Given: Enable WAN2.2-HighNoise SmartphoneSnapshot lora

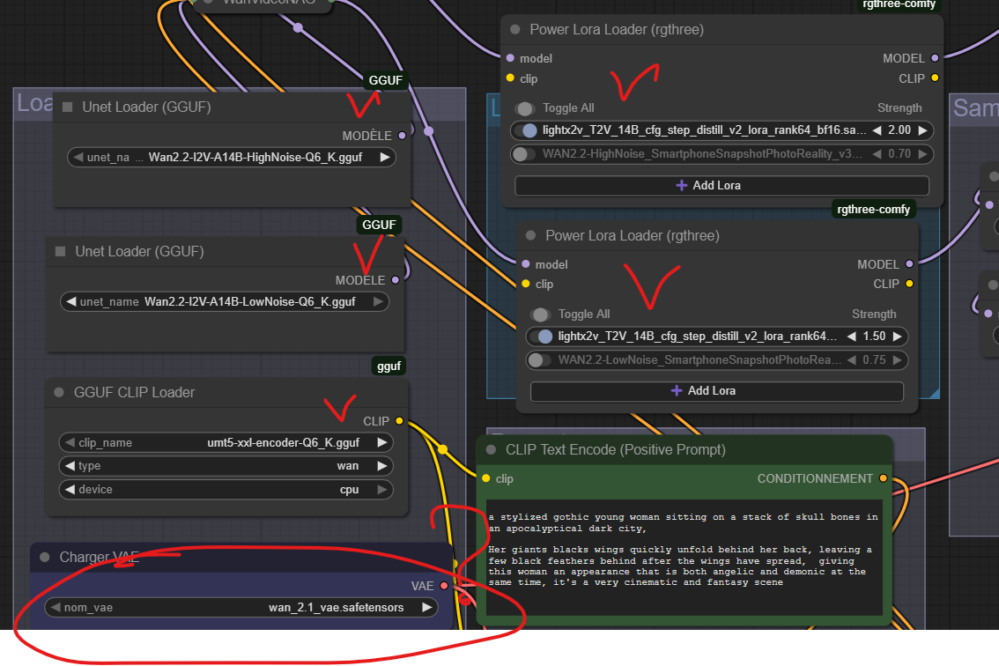Looking at the screenshot, I should click(523, 153).
